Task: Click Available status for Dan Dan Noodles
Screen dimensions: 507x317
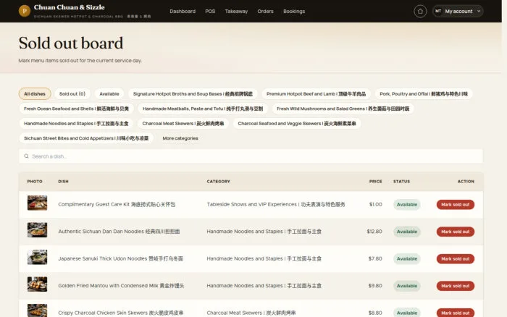Action: tap(407, 232)
